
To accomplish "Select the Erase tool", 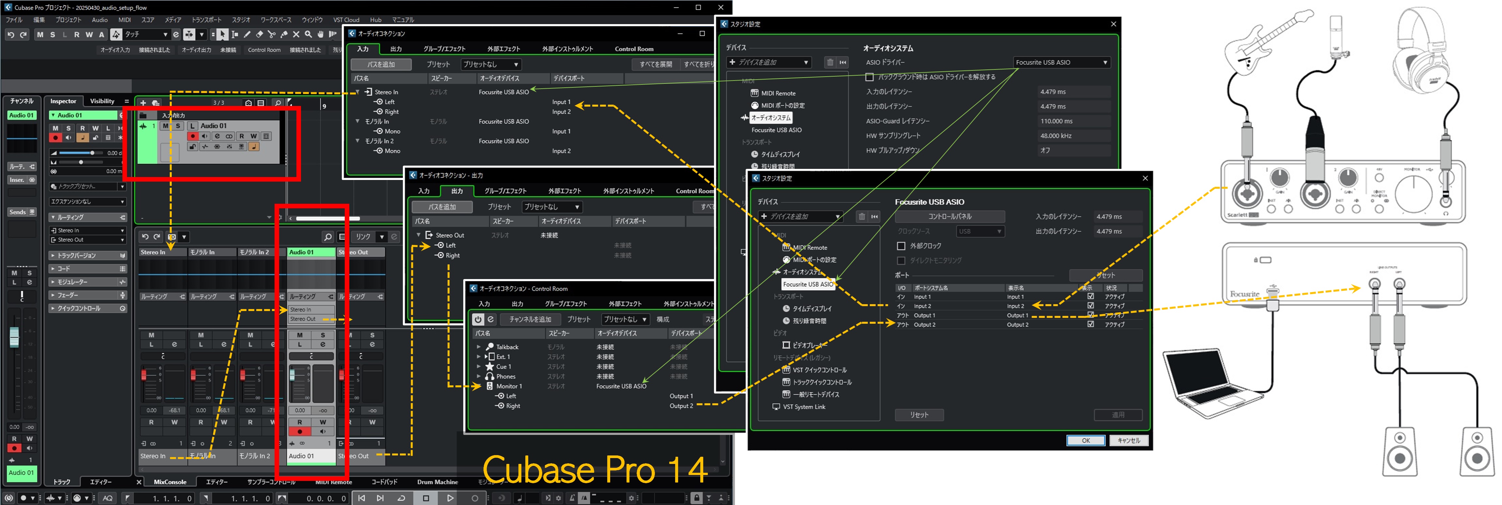I will click(260, 35).
